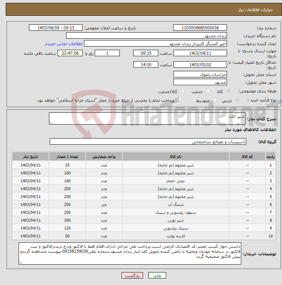Click سینک روشویی item name

point(175,228)
